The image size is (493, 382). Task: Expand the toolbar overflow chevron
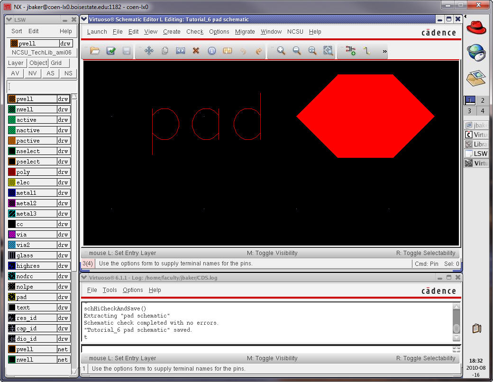click(384, 51)
